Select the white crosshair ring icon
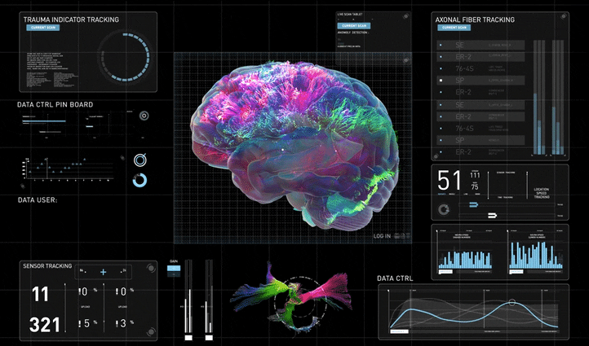 pos(139,157)
